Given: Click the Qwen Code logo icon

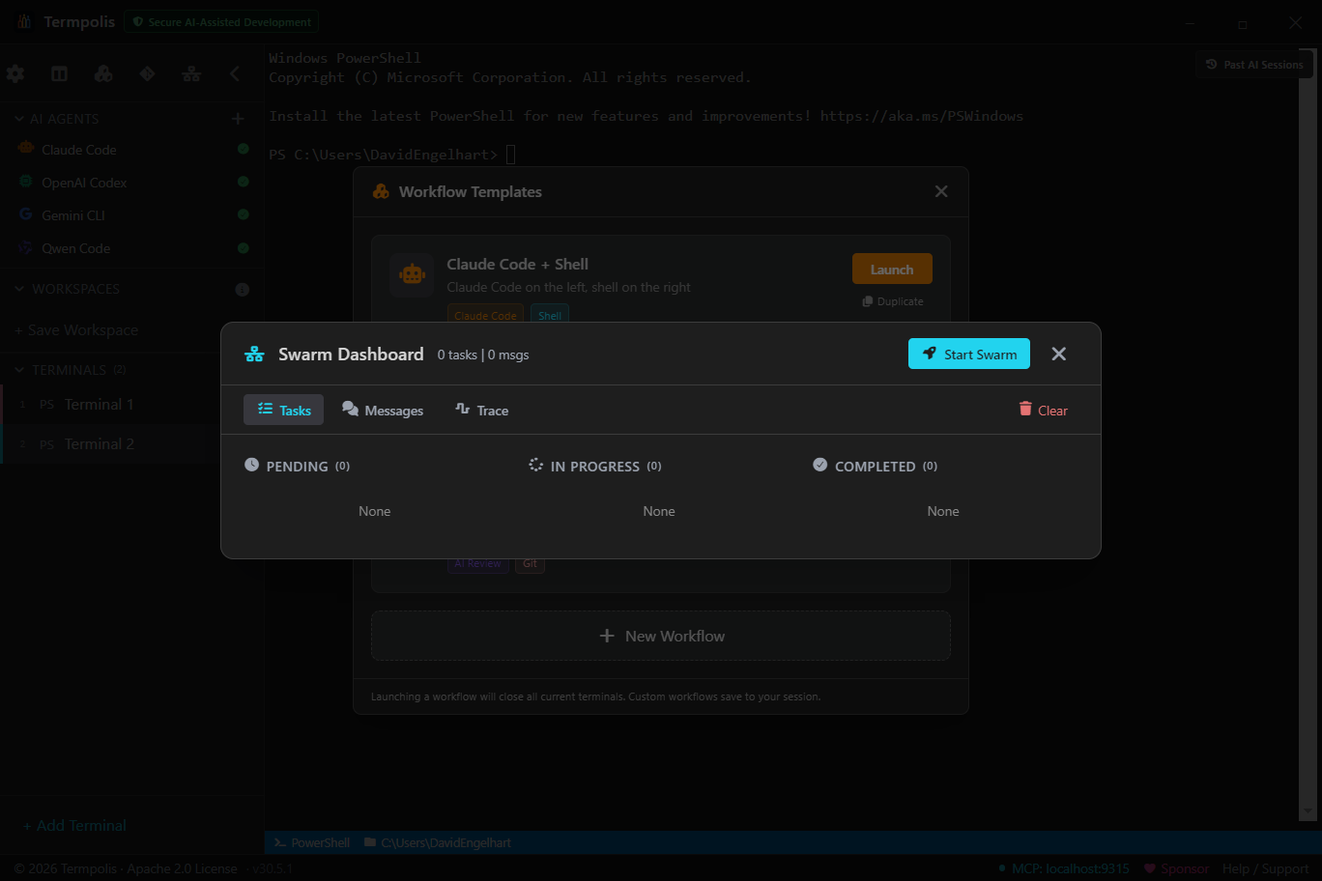Looking at the screenshot, I should (26, 247).
